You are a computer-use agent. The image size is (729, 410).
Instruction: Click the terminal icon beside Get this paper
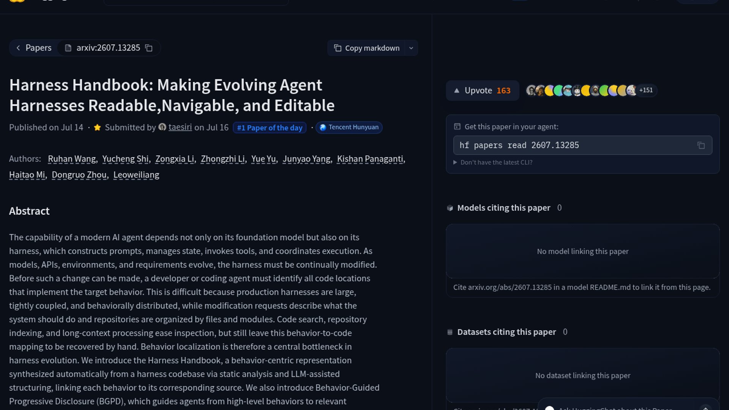(x=457, y=126)
